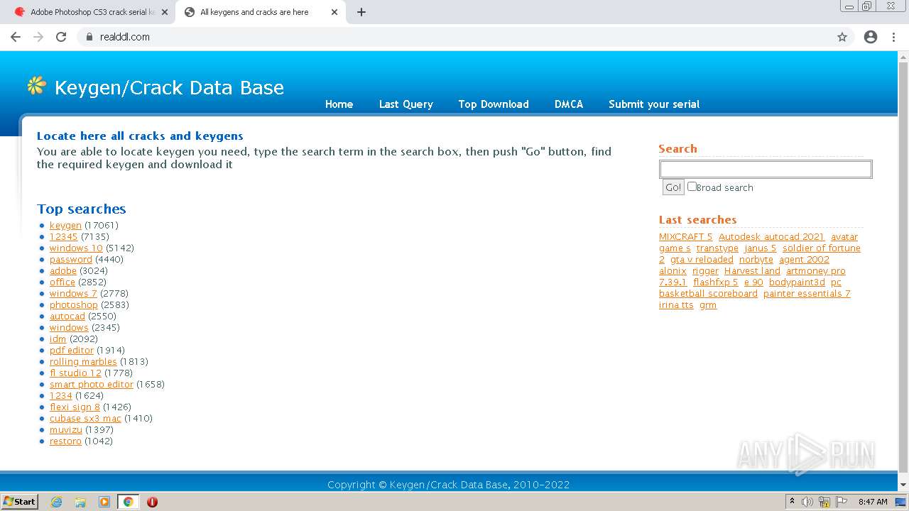This screenshot has width=909, height=511.
Task: Open the restoro search link
Action: coord(65,441)
